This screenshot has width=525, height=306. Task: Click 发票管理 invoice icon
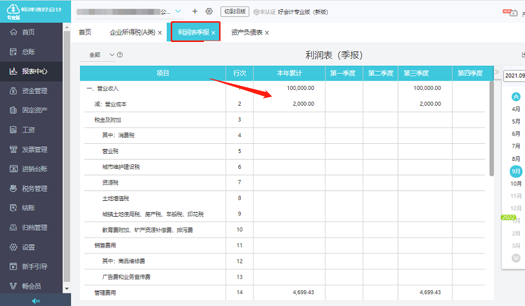click(13, 150)
